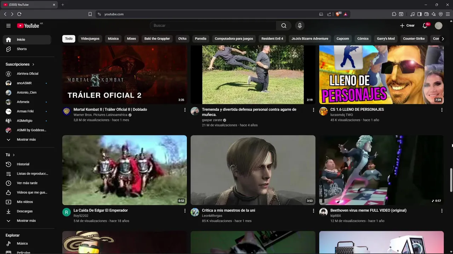Click the search magnifier button

pos(284,25)
